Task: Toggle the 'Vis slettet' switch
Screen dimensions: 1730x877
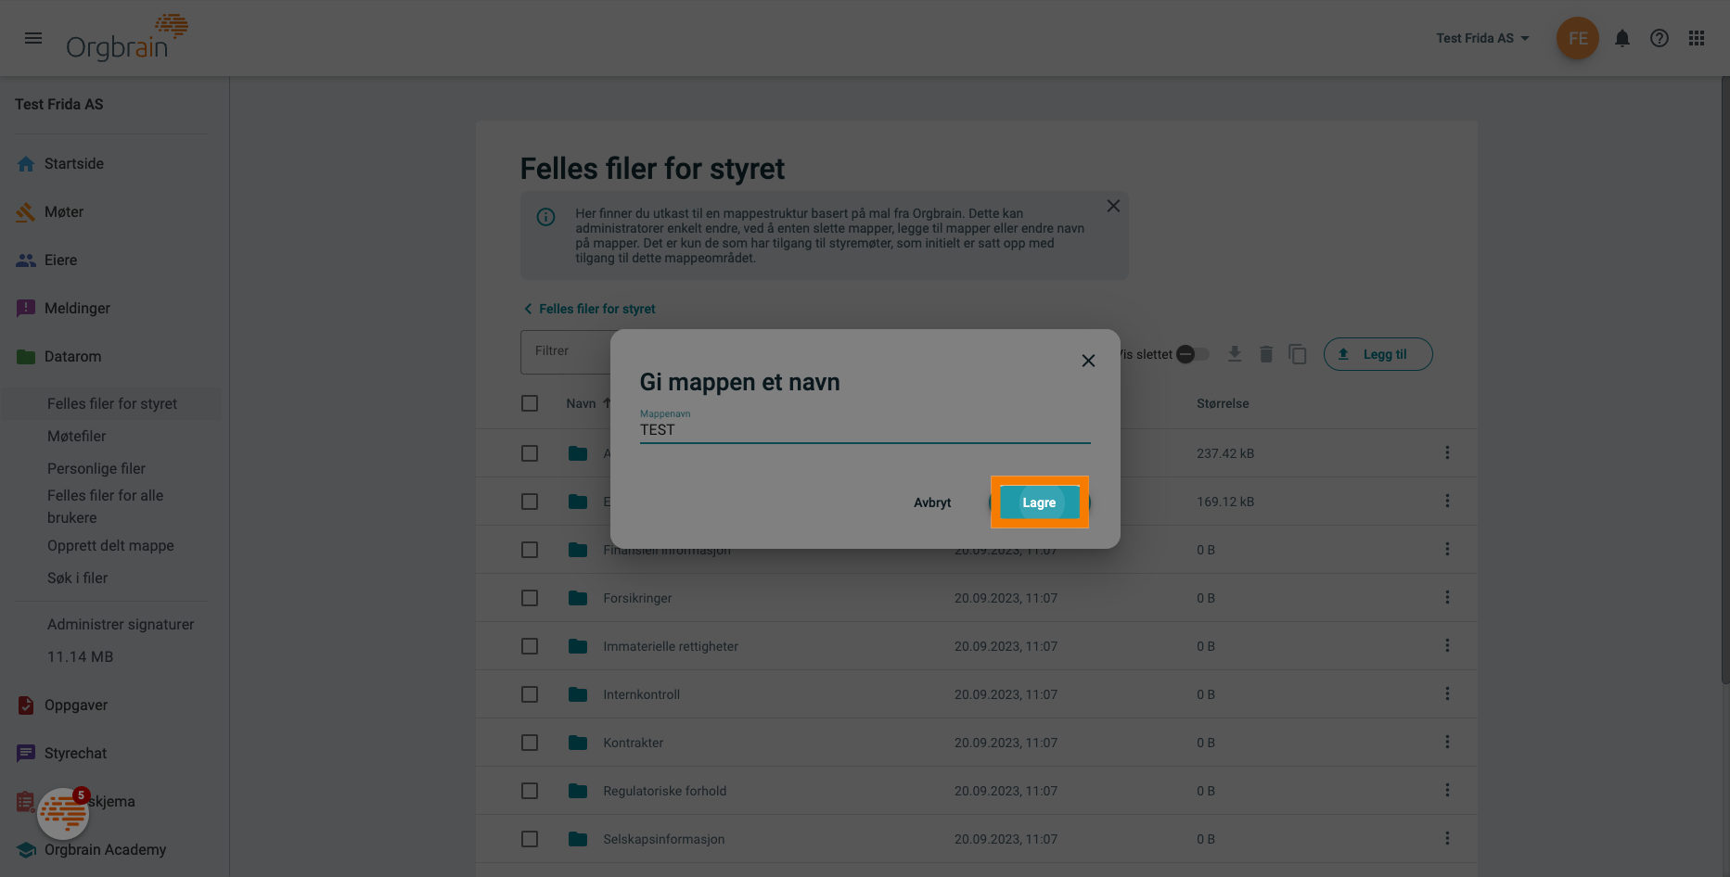Action: point(1192,354)
